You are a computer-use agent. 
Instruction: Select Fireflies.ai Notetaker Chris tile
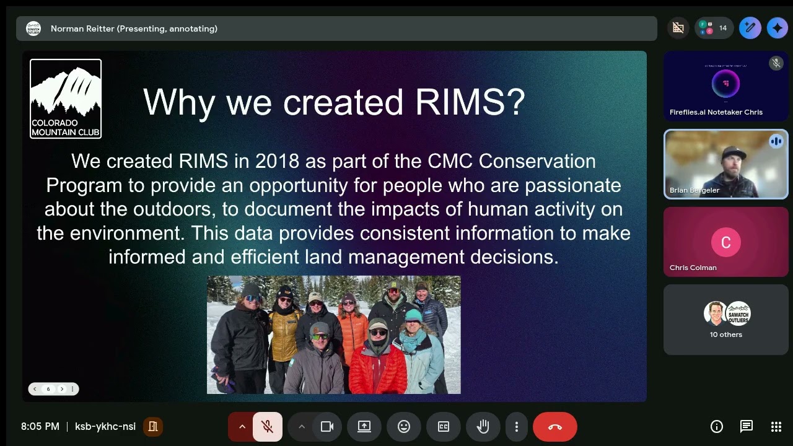coord(726,86)
